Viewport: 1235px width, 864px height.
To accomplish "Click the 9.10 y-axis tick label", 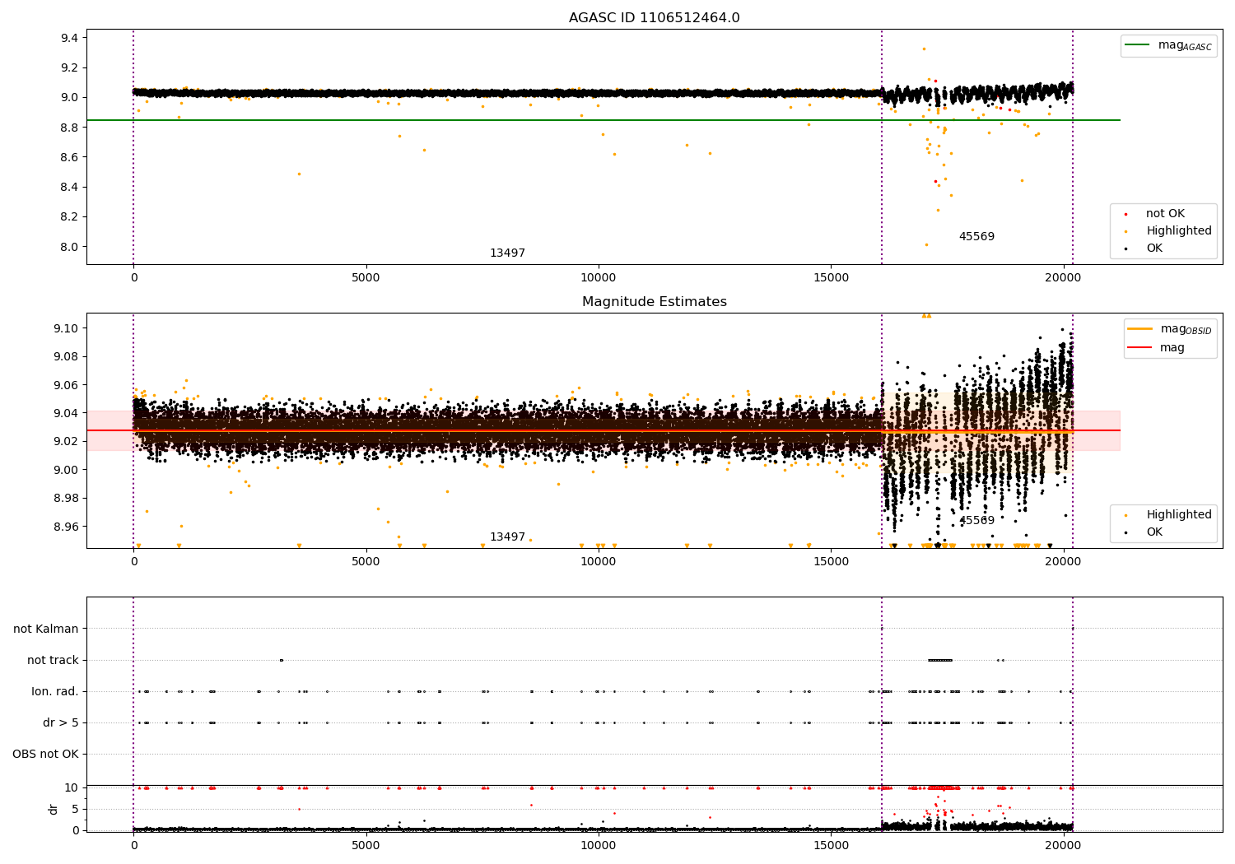I will (66, 328).
